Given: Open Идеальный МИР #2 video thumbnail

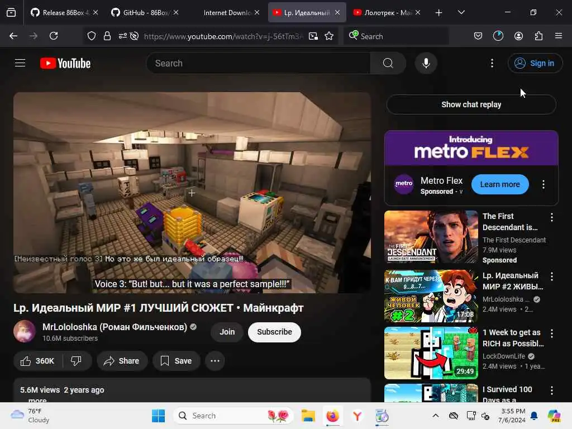Looking at the screenshot, I should tap(431, 296).
